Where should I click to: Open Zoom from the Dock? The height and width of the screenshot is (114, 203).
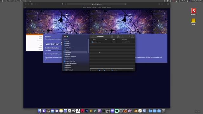coord(112,111)
